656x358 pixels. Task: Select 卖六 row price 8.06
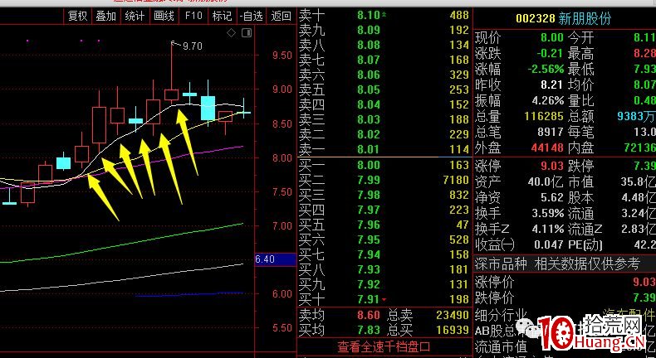point(369,75)
